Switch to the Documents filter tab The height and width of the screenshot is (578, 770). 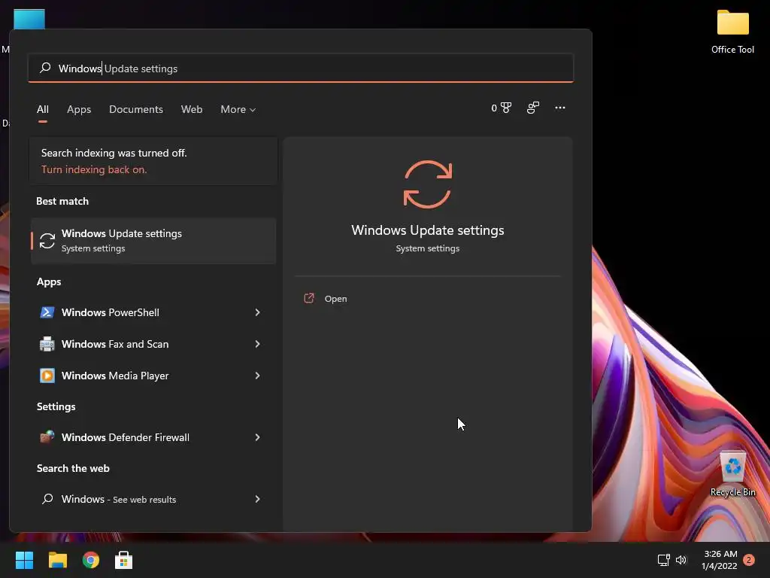pos(136,109)
